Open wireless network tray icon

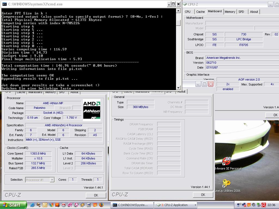coord(239,205)
